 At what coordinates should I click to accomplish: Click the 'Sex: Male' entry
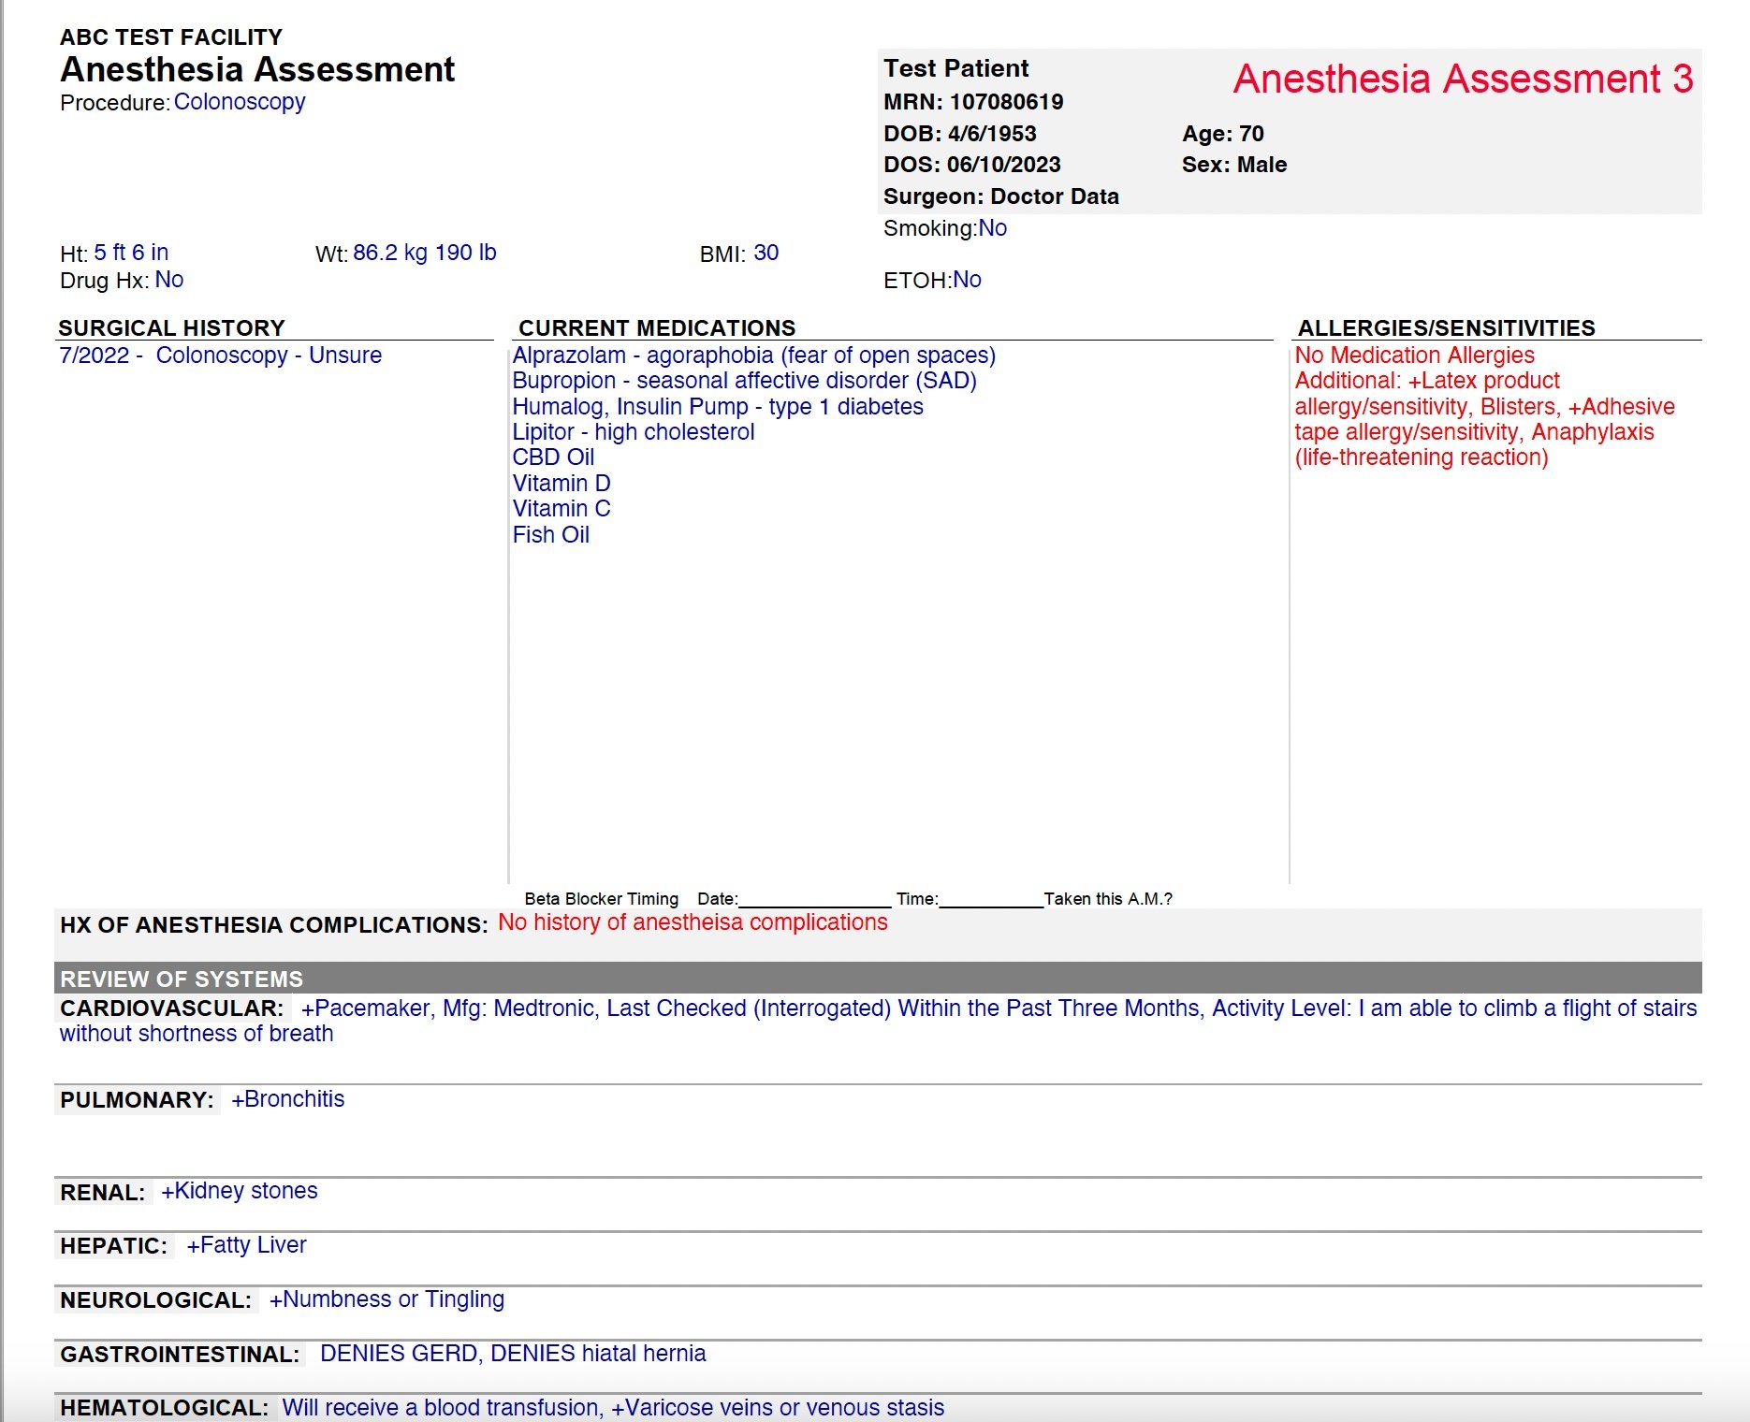(1234, 165)
